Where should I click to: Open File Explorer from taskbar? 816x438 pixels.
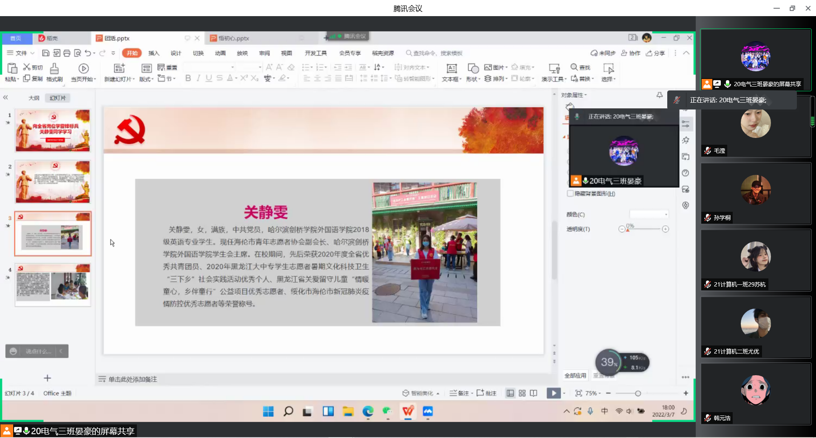click(x=348, y=411)
